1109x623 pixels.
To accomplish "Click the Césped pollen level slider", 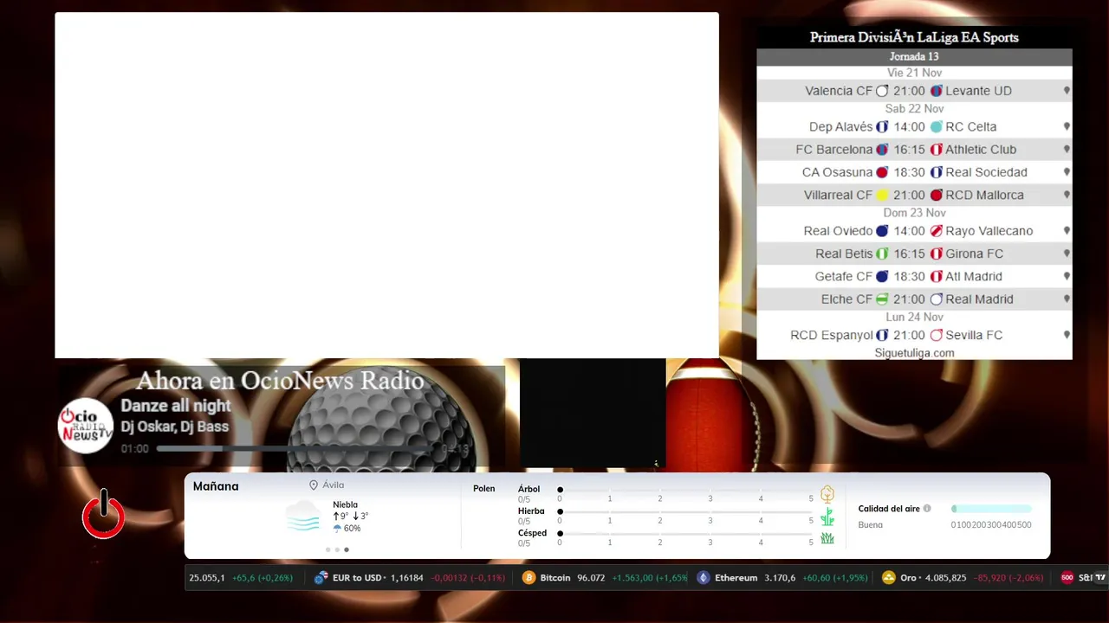I will [686, 533].
